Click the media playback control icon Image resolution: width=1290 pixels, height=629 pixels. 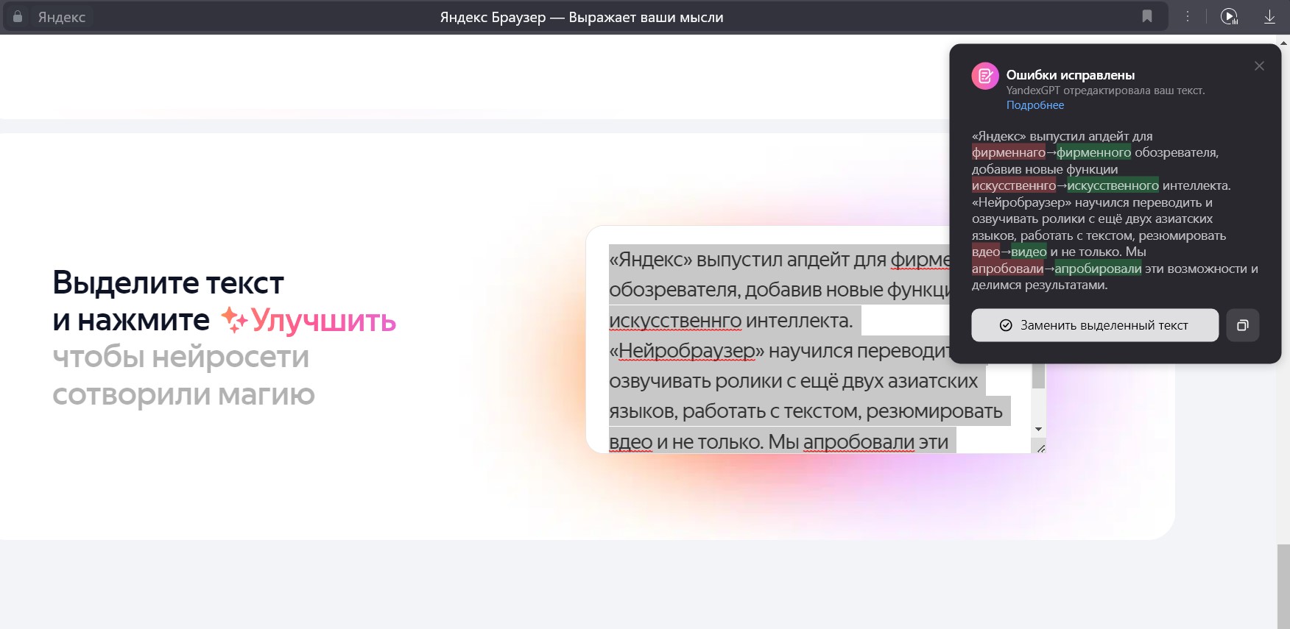click(x=1229, y=16)
